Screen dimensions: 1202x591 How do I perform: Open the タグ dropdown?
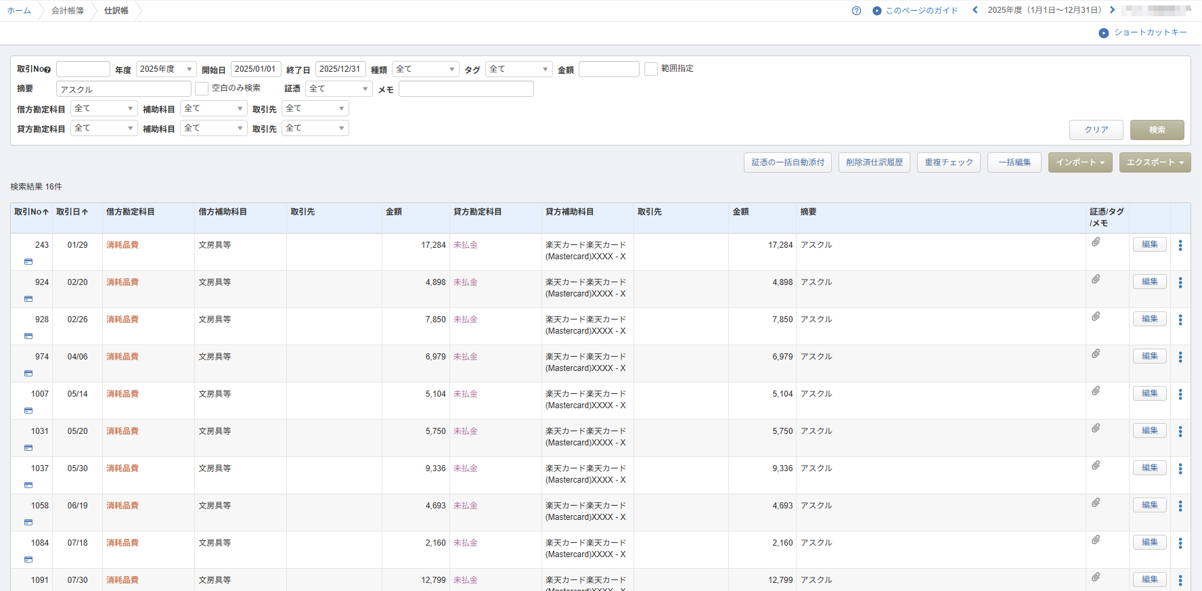coord(518,69)
